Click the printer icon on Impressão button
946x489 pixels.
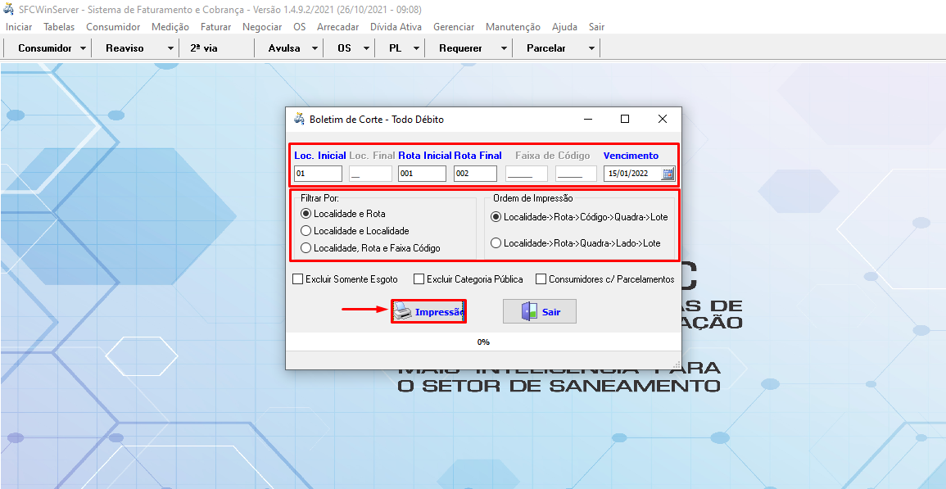point(402,311)
